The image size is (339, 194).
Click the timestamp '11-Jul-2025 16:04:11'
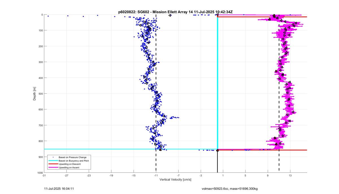(x=59, y=189)
